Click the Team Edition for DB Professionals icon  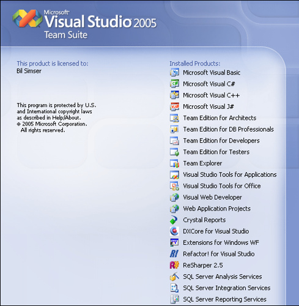174,129
